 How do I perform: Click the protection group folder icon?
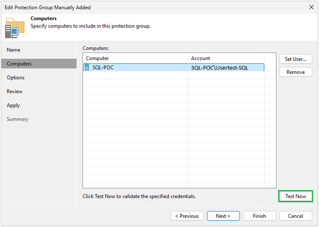coord(15,28)
